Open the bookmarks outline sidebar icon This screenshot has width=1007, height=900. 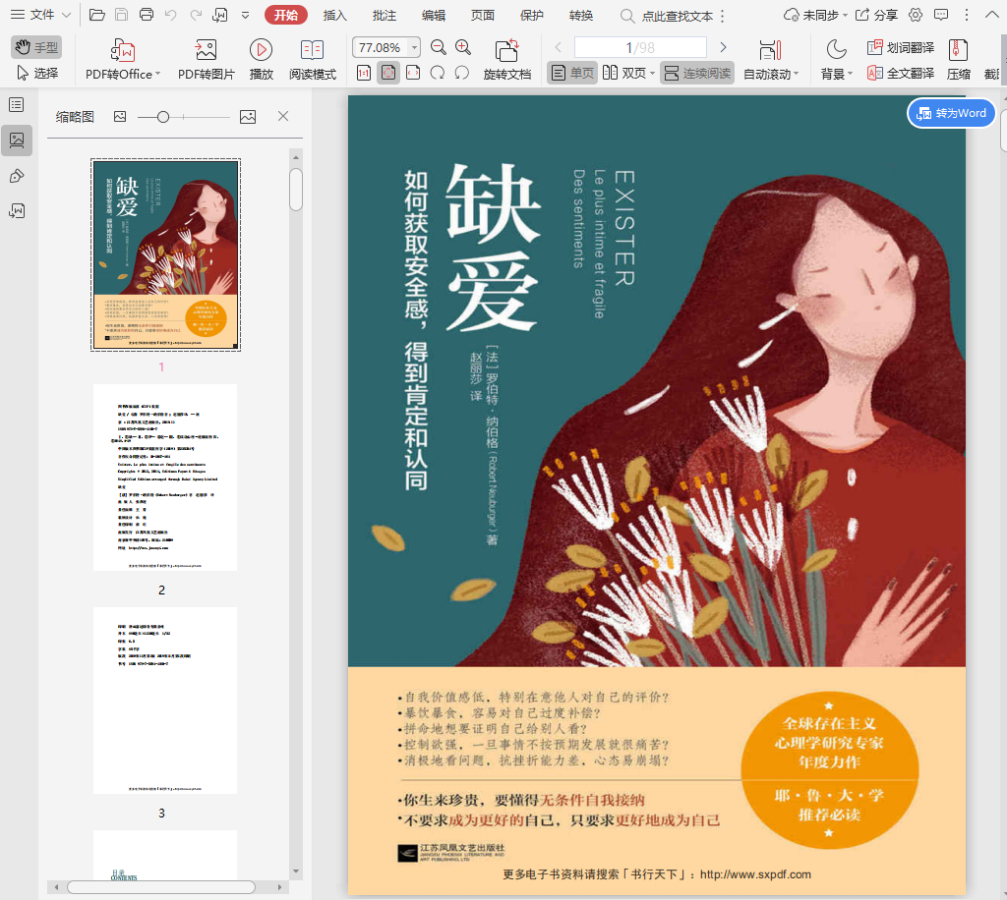(17, 104)
